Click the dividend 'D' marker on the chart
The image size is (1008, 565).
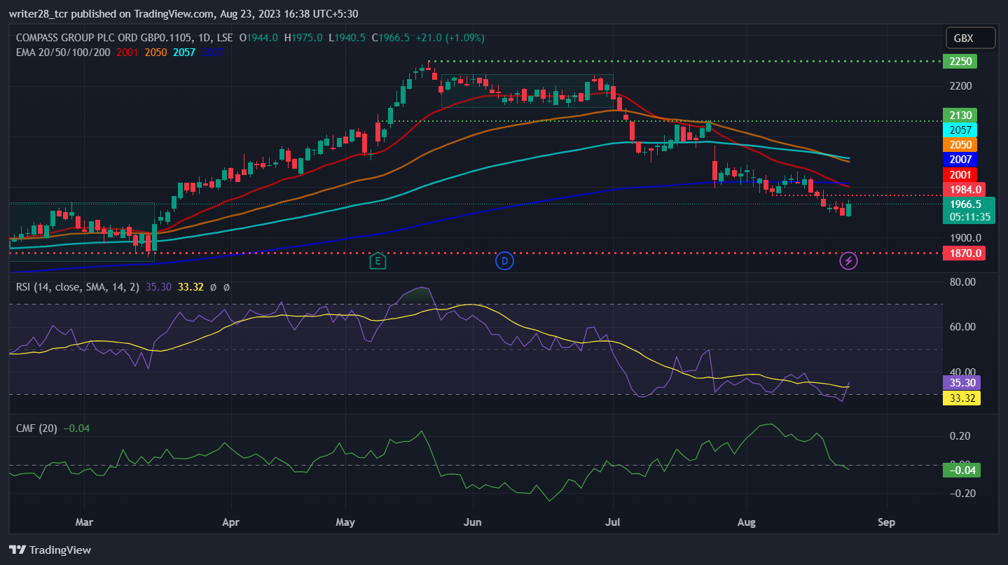[x=504, y=261]
